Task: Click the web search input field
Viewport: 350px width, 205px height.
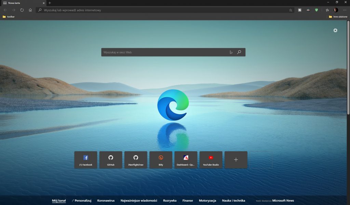Action: tap(164, 52)
